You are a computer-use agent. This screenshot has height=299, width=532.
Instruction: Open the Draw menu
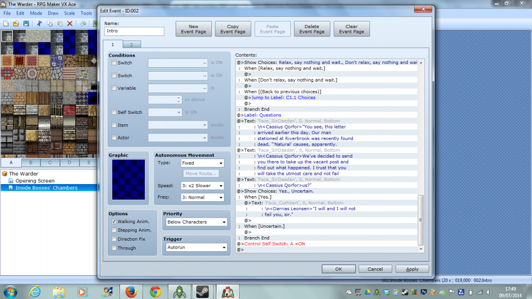tap(53, 13)
